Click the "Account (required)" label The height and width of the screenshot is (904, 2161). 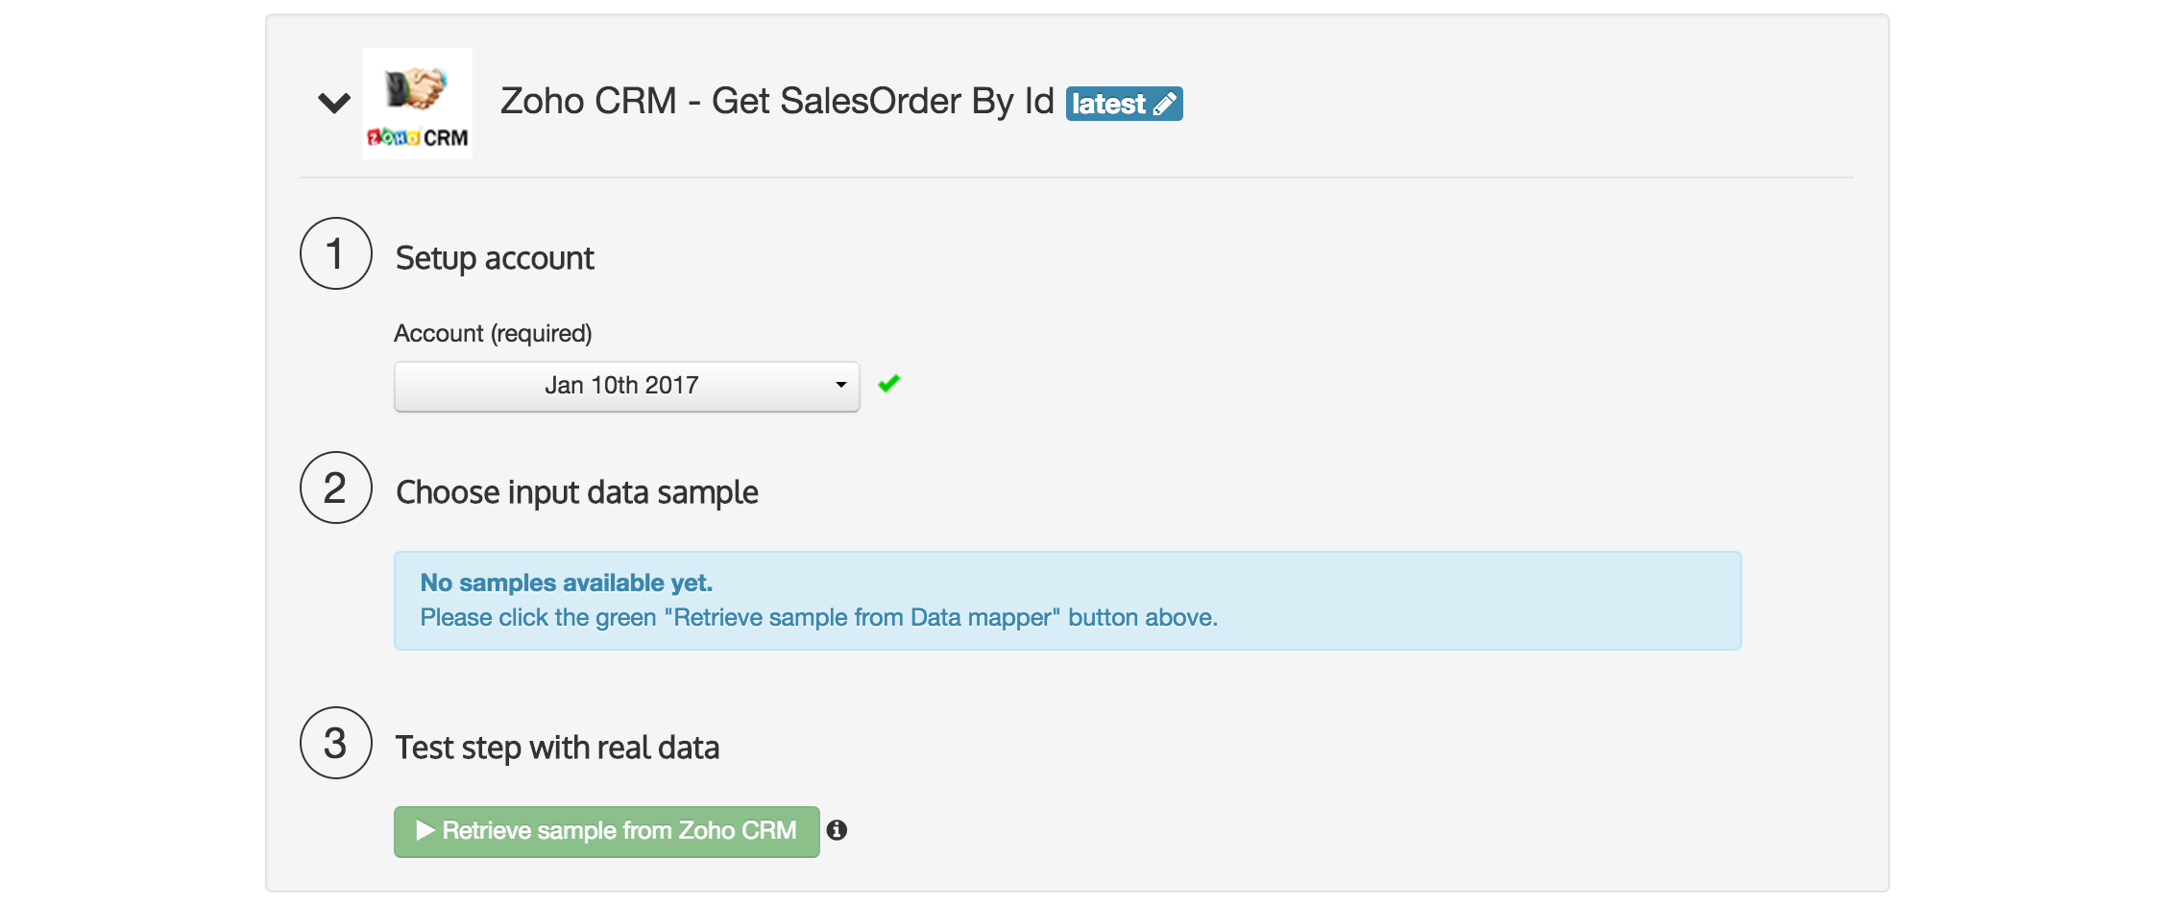click(493, 333)
